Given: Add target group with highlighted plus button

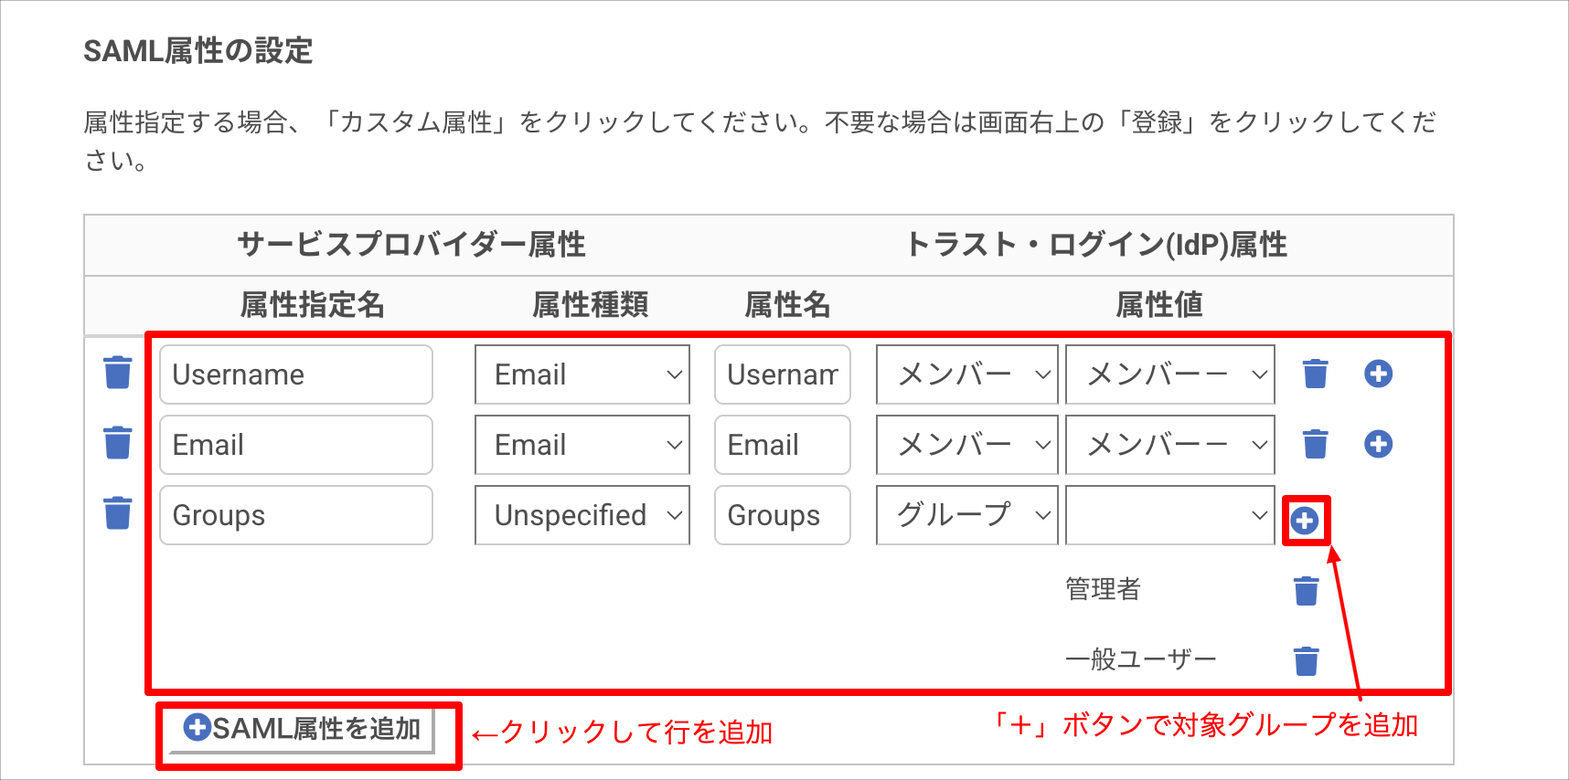Looking at the screenshot, I should coord(1305,521).
